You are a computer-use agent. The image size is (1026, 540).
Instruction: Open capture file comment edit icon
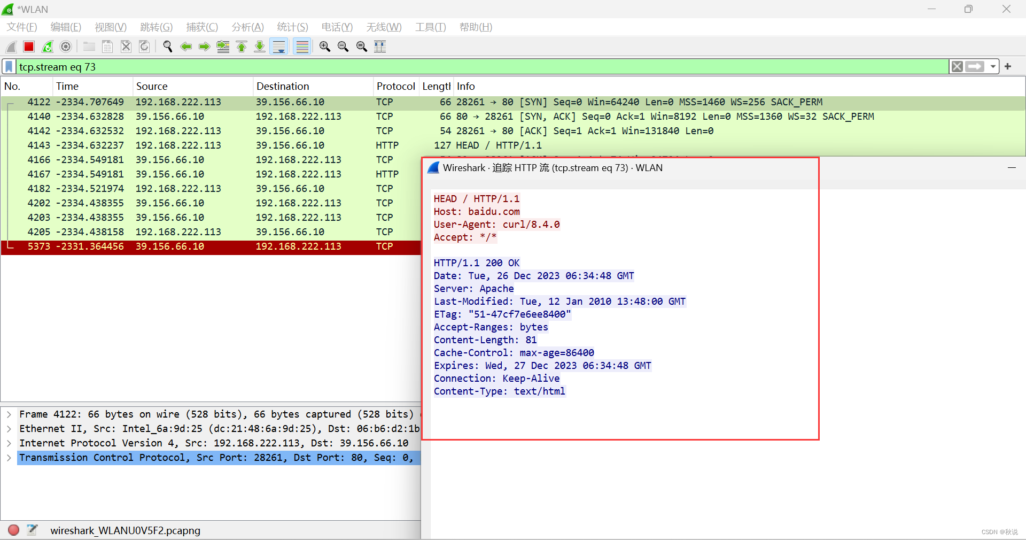pyautogui.click(x=32, y=530)
